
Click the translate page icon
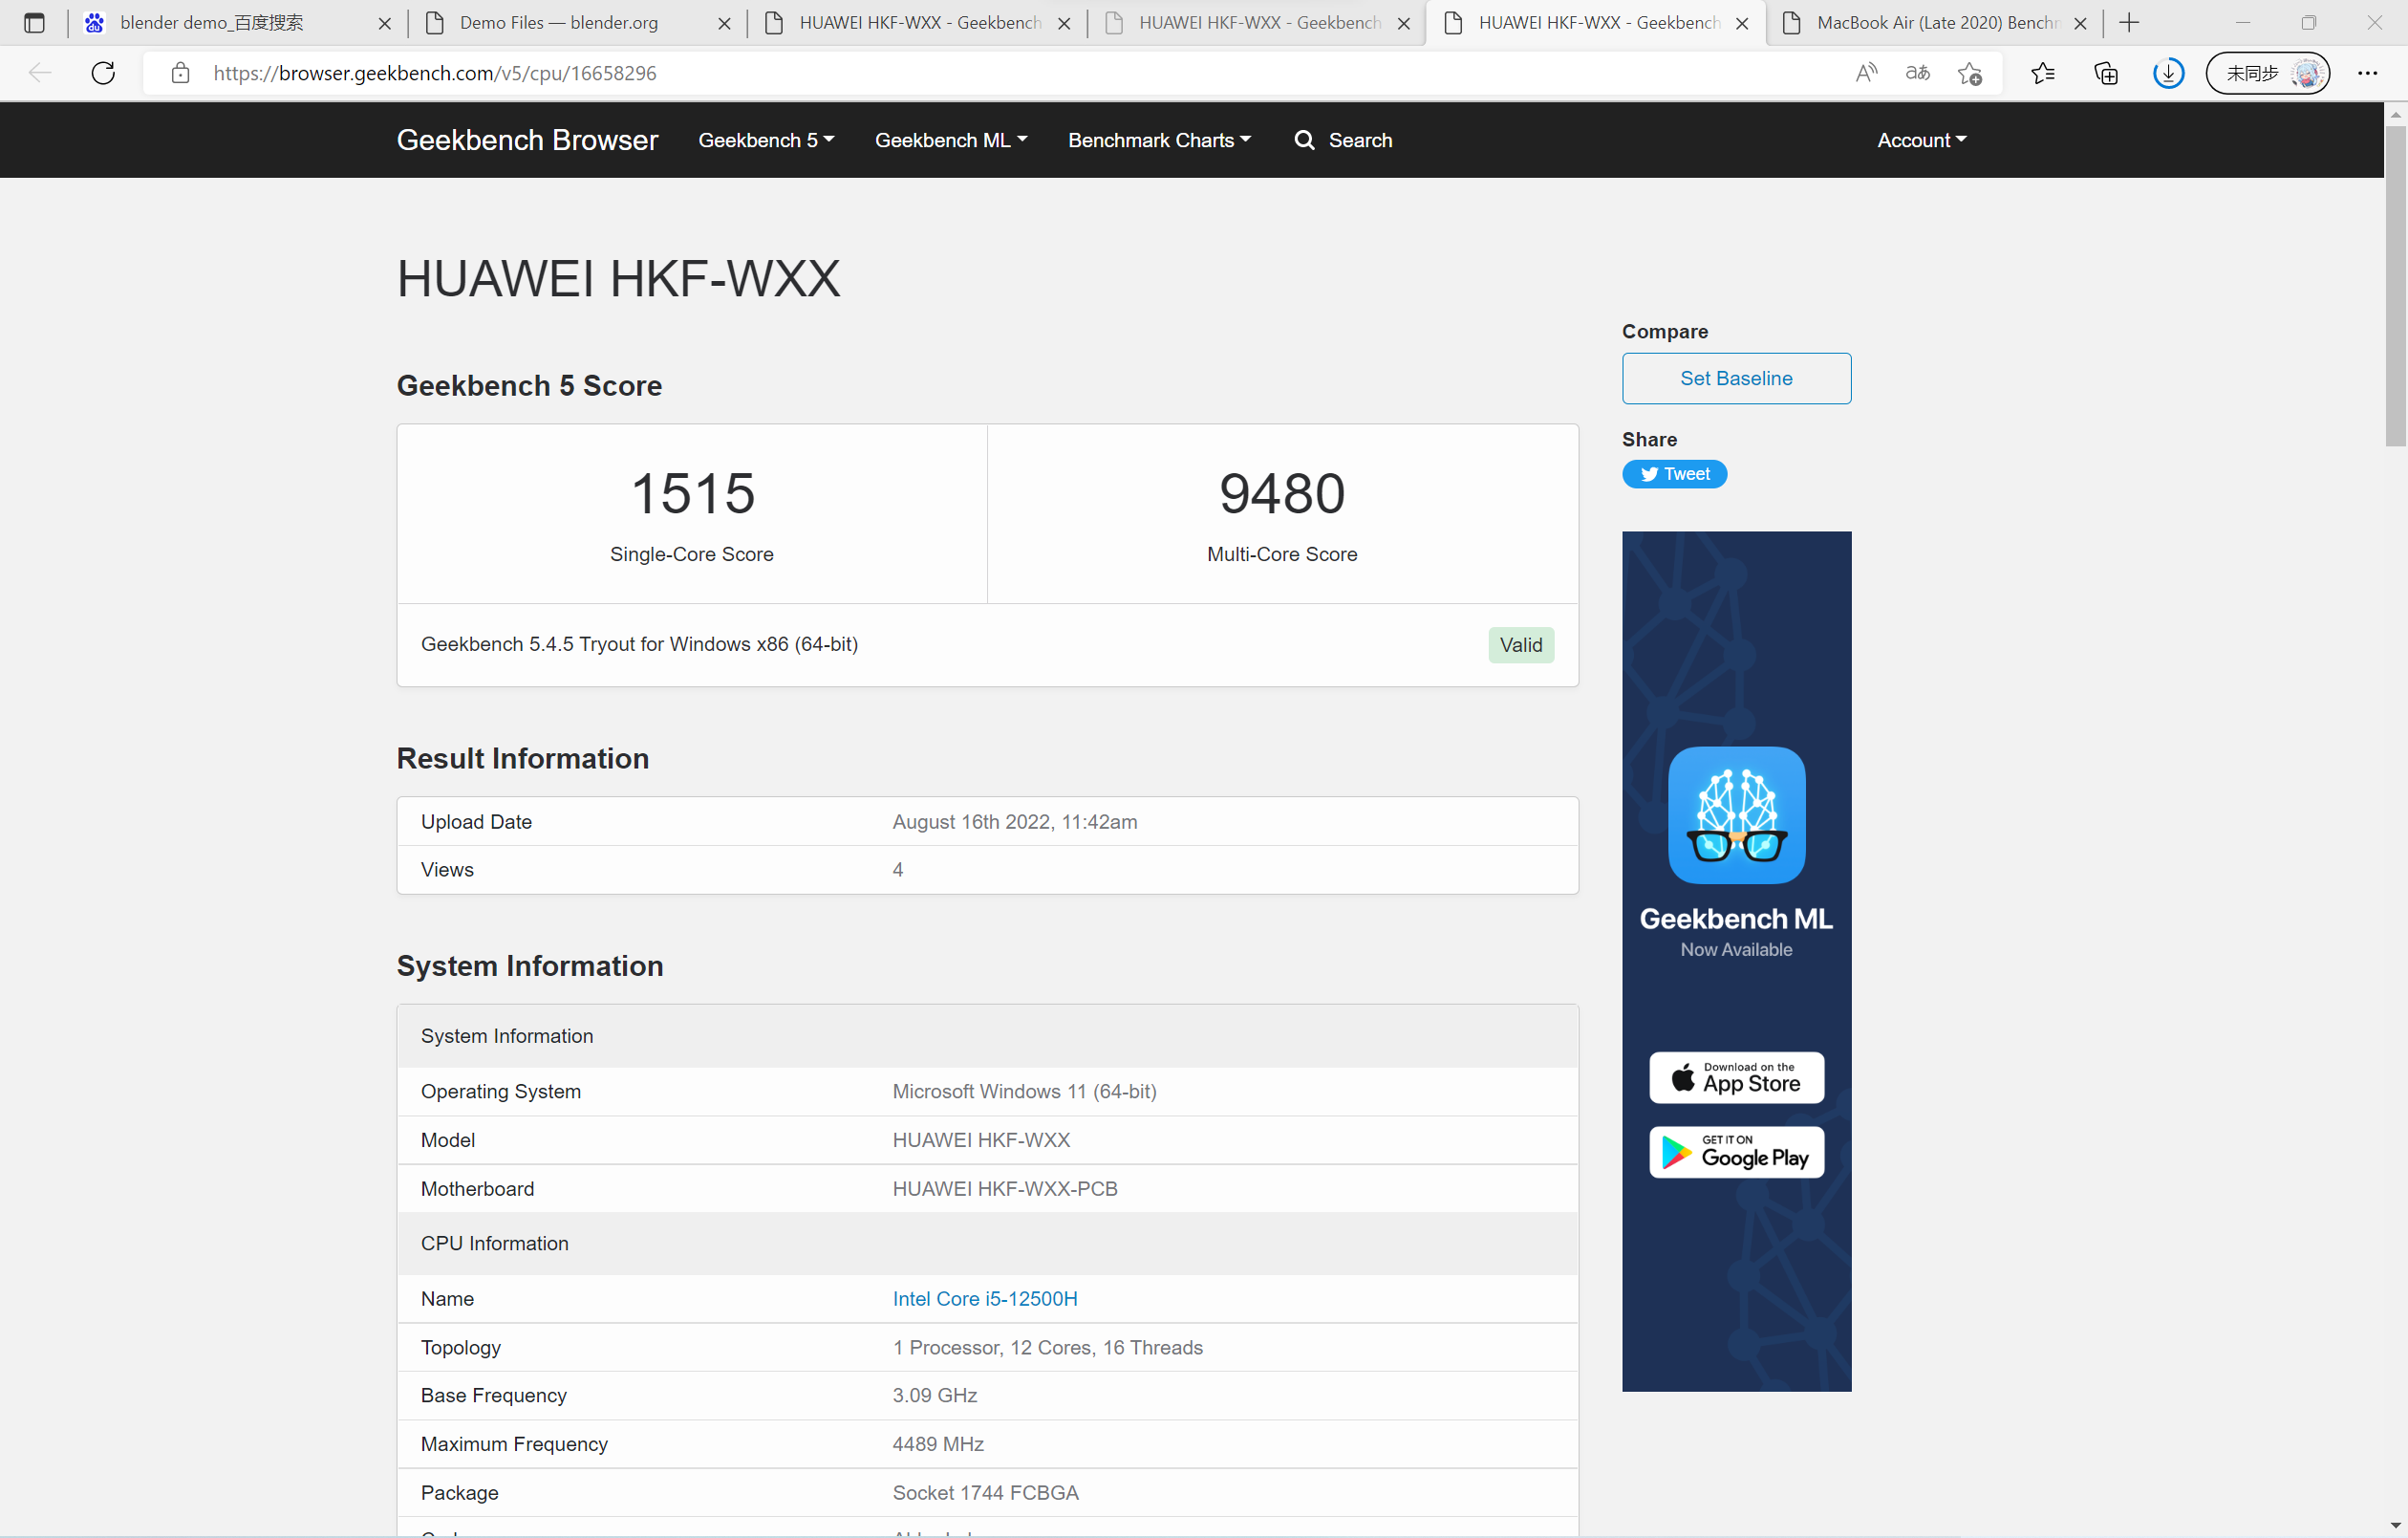click(1917, 73)
